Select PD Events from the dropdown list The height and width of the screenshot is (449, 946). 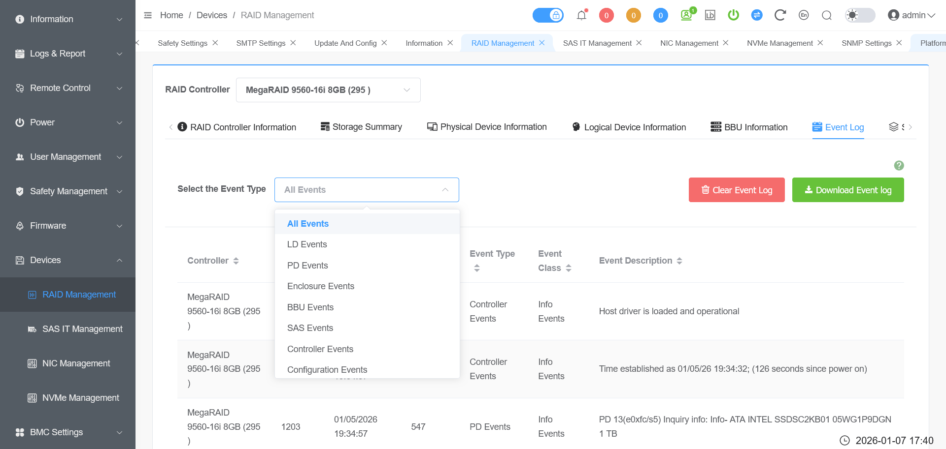click(307, 266)
